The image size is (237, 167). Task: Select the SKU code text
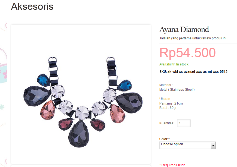point(193,72)
